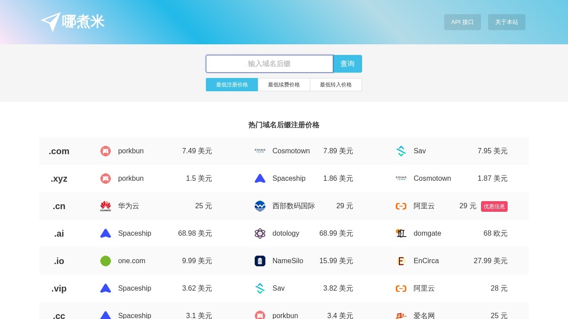This screenshot has height=319, width=568.
Task: Click one.com green circle icon
Action: [x=106, y=261]
